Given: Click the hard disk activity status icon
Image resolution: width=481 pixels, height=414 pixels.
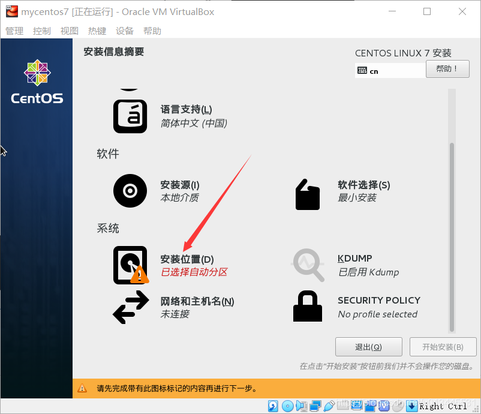Looking at the screenshot, I should [x=273, y=406].
